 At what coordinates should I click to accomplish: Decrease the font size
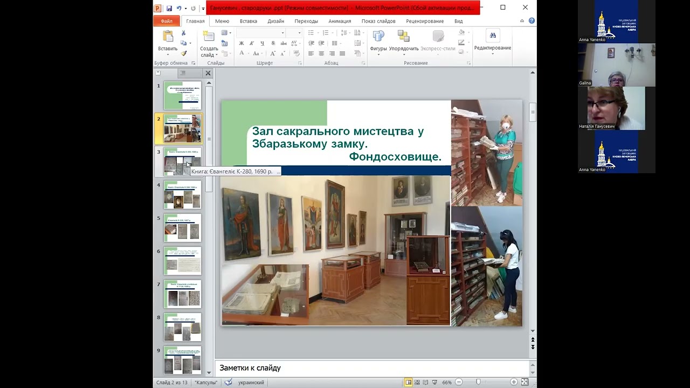tap(284, 53)
